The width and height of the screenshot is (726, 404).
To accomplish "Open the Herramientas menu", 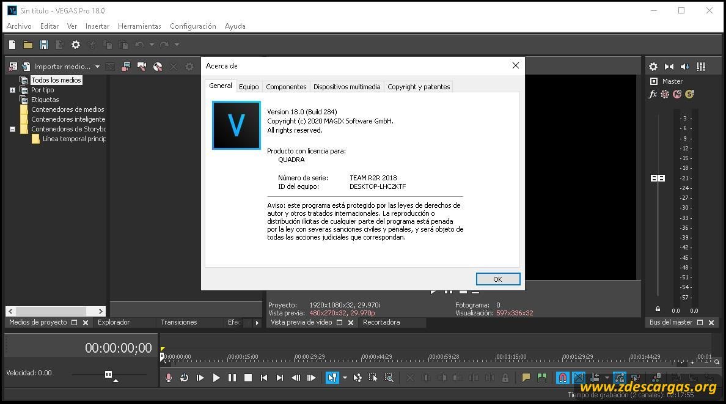I will (139, 26).
